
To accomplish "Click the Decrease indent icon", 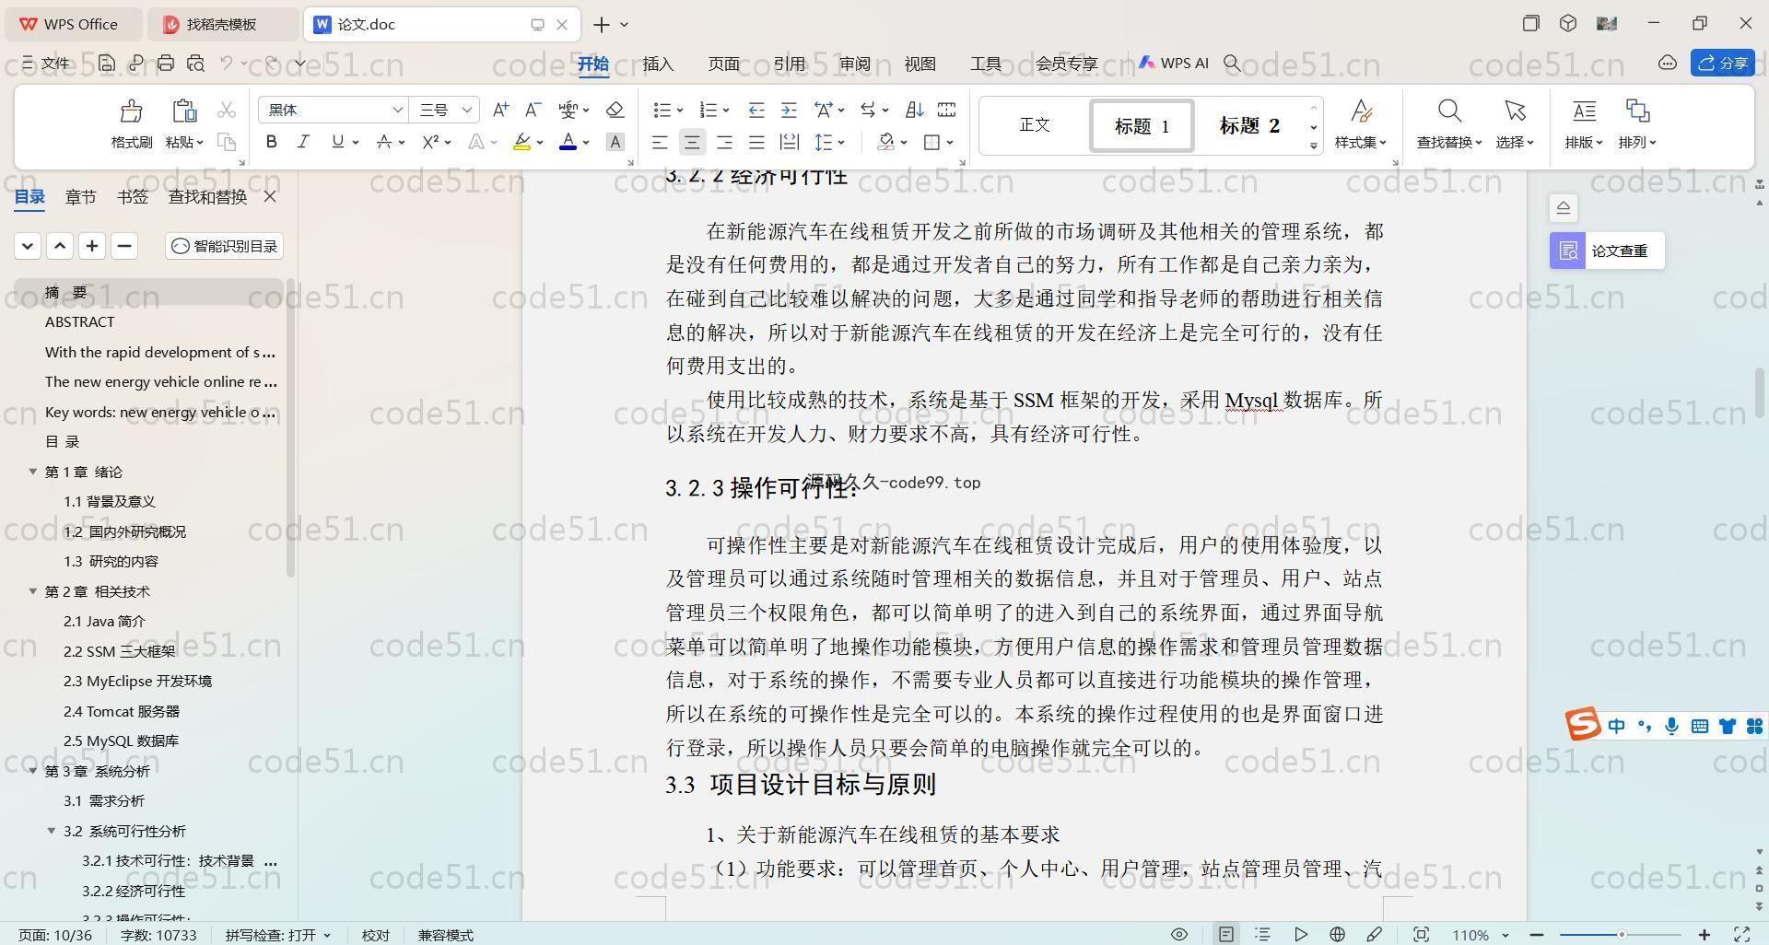I will coord(756,110).
